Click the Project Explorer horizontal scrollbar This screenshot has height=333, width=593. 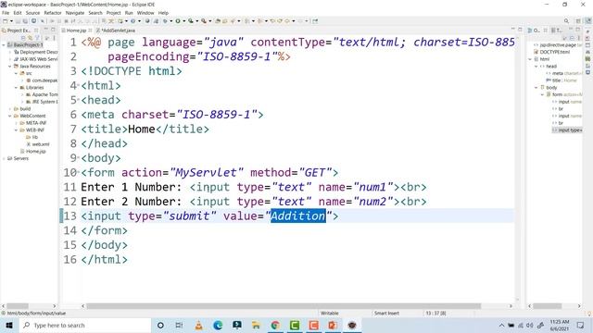18,306
